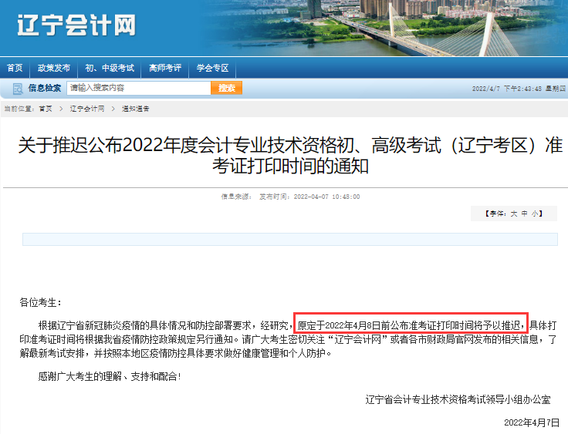The height and width of the screenshot is (434, 568).
Task: Open the 政策发布 navigation tab
Action: click(x=53, y=68)
